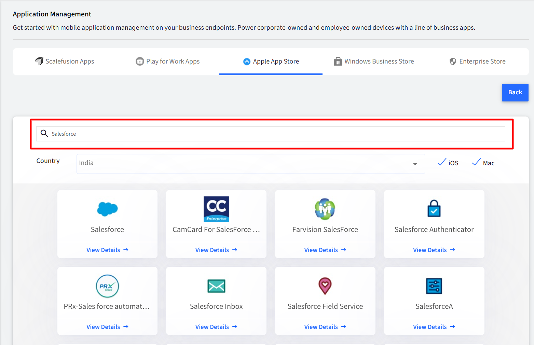Click the CamCard Enterprise app icon
The height and width of the screenshot is (345, 534).
(x=216, y=209)
